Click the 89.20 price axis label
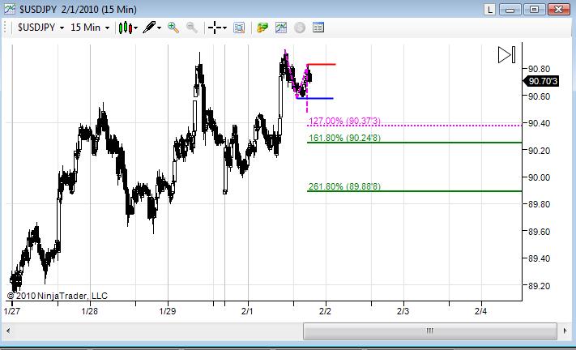Viewport: 576px width, 350px height. (539, 286)
